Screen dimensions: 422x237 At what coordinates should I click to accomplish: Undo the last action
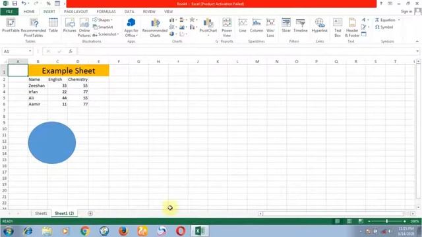coord(24,3)
